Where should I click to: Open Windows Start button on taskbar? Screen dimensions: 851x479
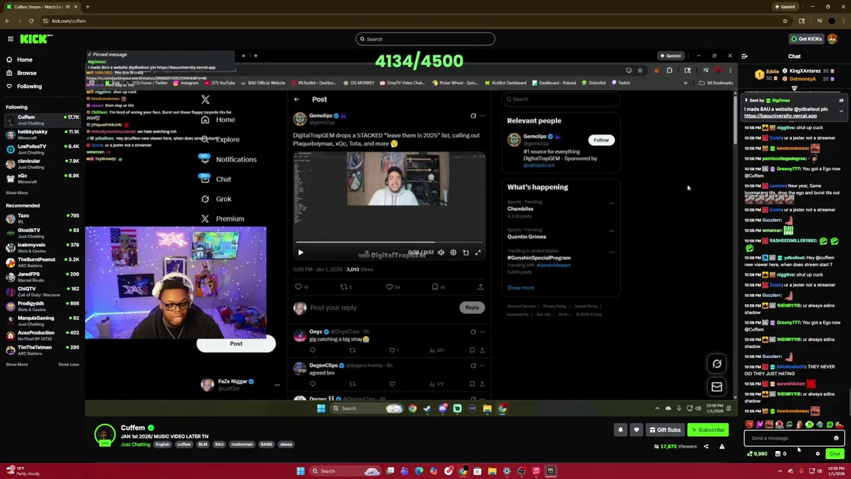click(301, 471)
